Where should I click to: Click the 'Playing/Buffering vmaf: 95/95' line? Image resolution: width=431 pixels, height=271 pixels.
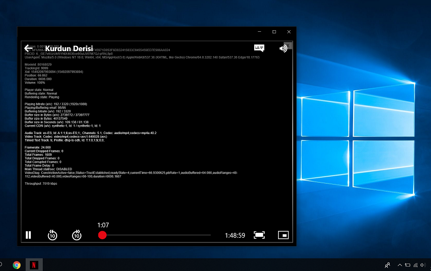tap(45, 108)
